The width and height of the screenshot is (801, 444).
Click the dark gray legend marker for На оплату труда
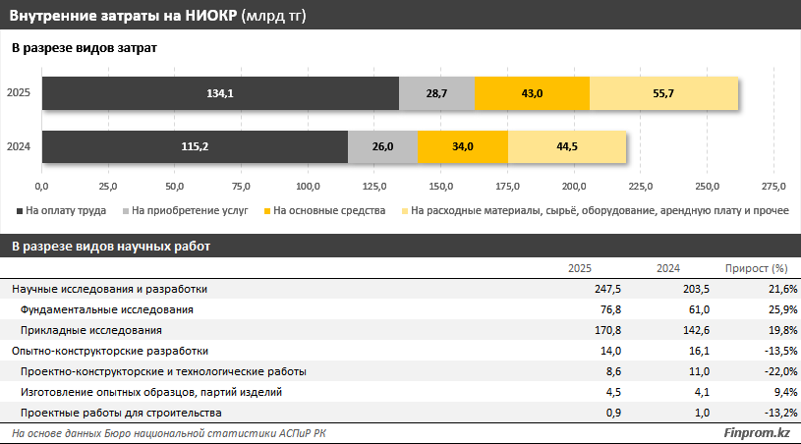tap(19, 210)
